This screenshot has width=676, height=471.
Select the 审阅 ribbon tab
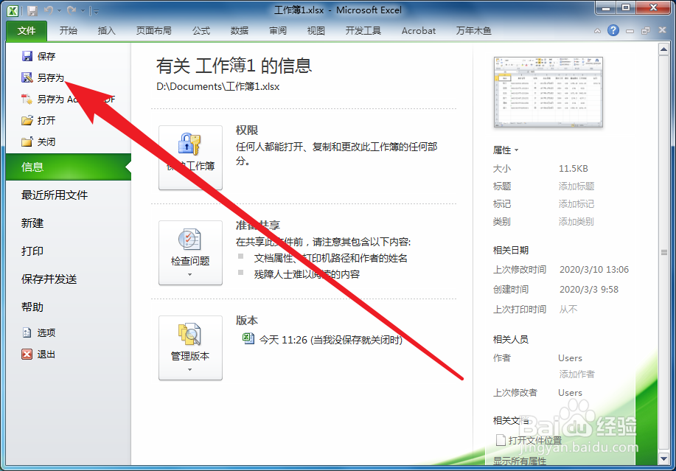tap(277, 30)
